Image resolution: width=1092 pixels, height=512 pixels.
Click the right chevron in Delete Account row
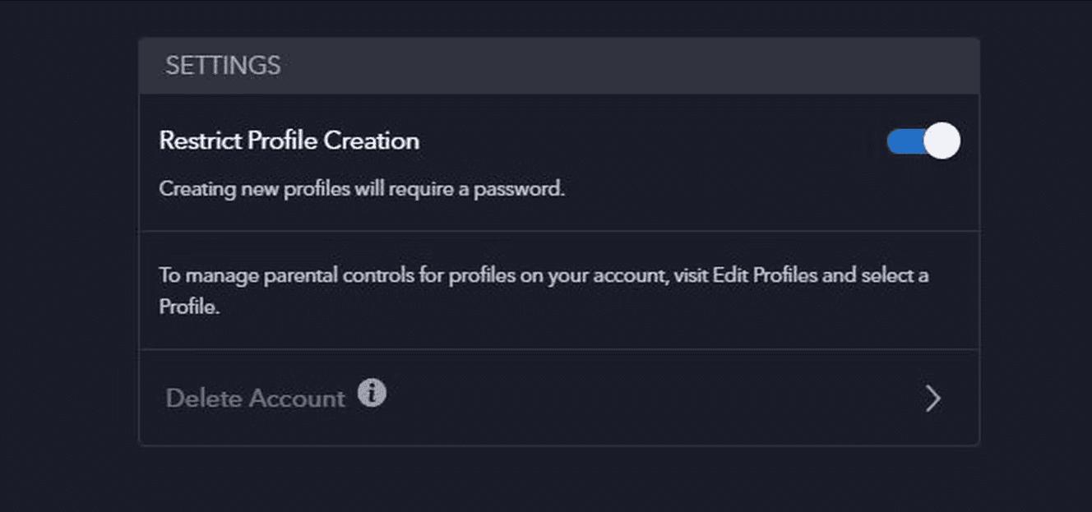click(932, 399)
